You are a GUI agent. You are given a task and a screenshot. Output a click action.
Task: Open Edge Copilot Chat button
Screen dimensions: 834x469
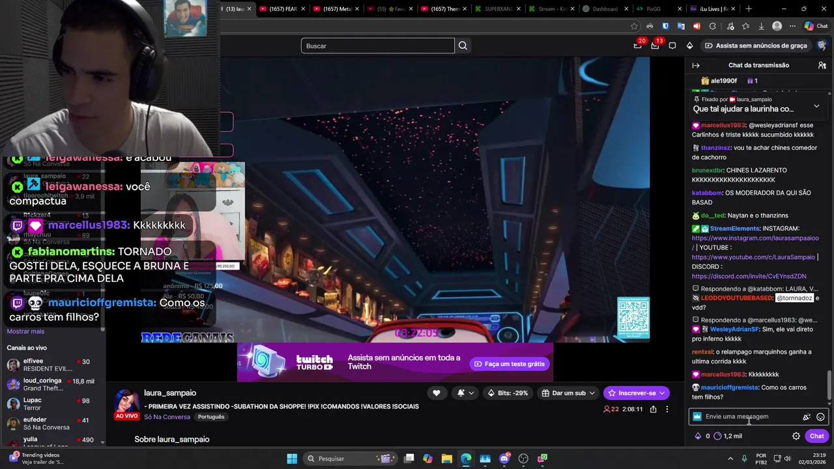(816, 26)
